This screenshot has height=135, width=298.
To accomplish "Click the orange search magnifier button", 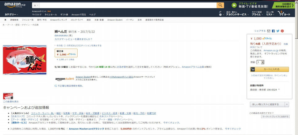I will click(220, 5).
